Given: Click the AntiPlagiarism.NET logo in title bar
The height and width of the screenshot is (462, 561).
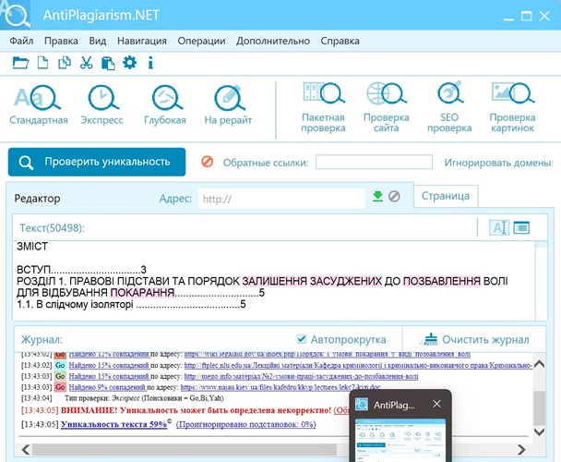Looking at the screenshot, I should (15, 15).
